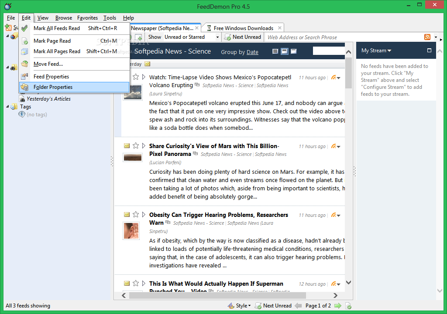Image resolution: width=447 pixels, height=314 pixels.
Task: Choose Move Feed... from Edit menu
Action: tap(74, 64)
